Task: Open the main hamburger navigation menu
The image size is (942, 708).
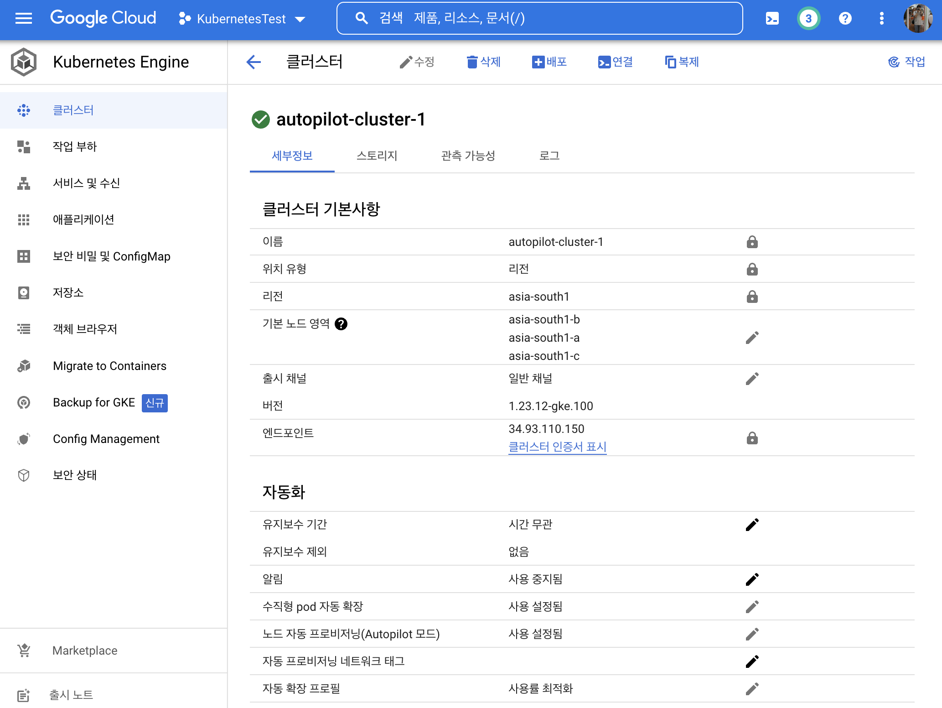Action: coord(24,18)
